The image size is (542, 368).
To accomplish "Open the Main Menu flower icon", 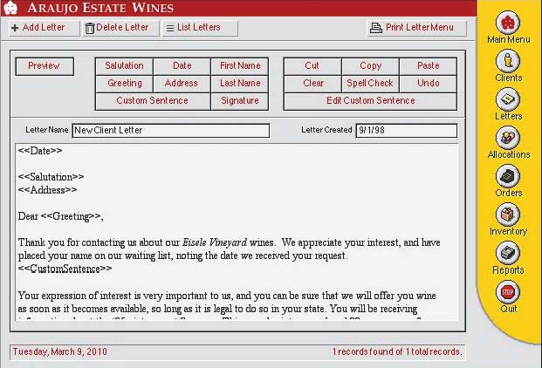I will click(x=508, y=22).
